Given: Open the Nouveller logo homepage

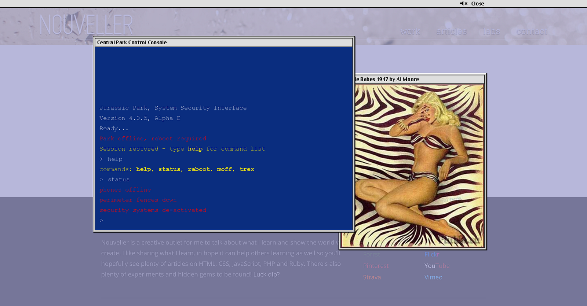Looking at the screenshot, I should coord(86,25).
